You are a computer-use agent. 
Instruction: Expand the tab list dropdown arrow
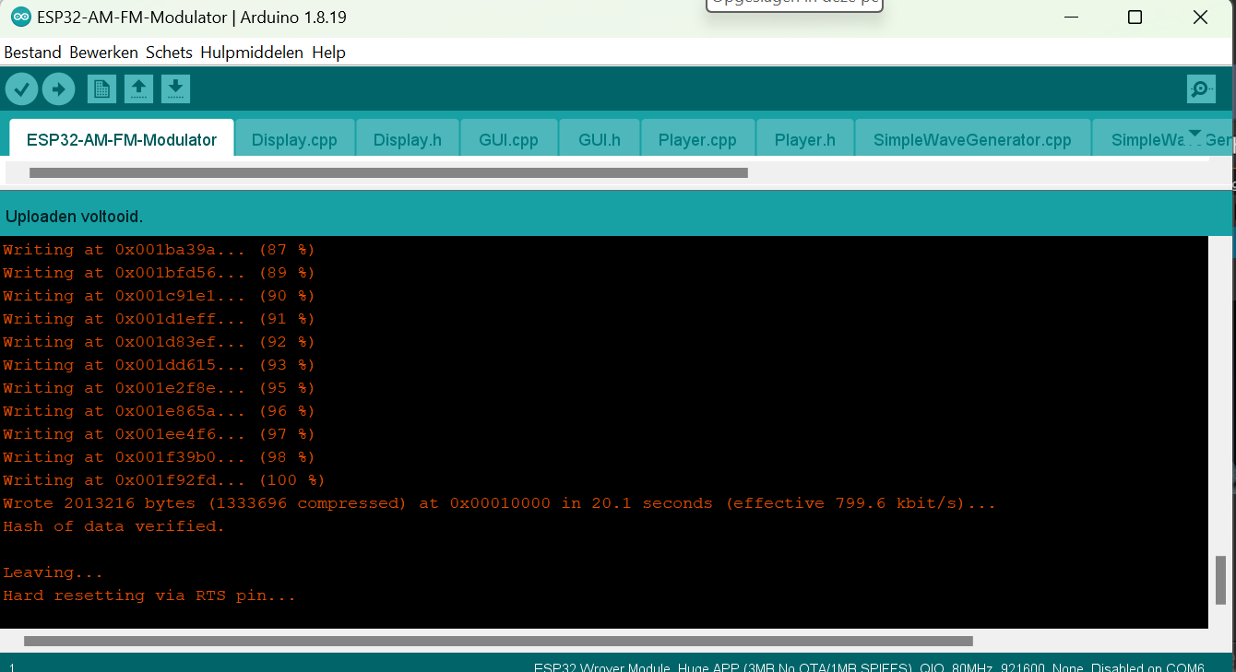click(1195, 135)
